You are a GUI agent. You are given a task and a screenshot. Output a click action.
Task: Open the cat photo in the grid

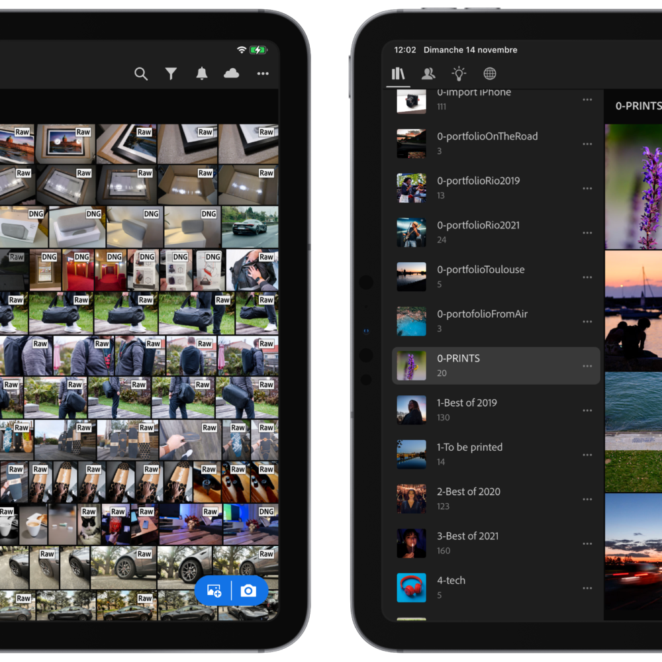[x=89, y=524]
